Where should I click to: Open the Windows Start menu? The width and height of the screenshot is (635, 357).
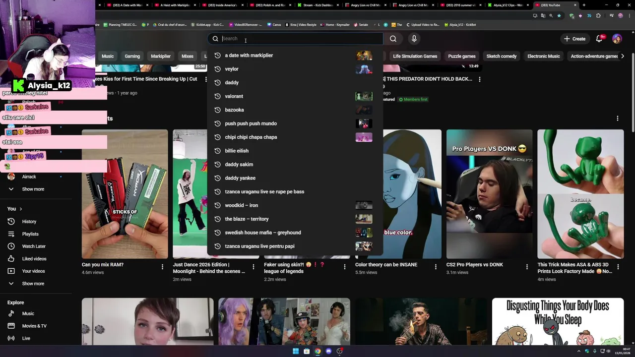coord(296,351)
